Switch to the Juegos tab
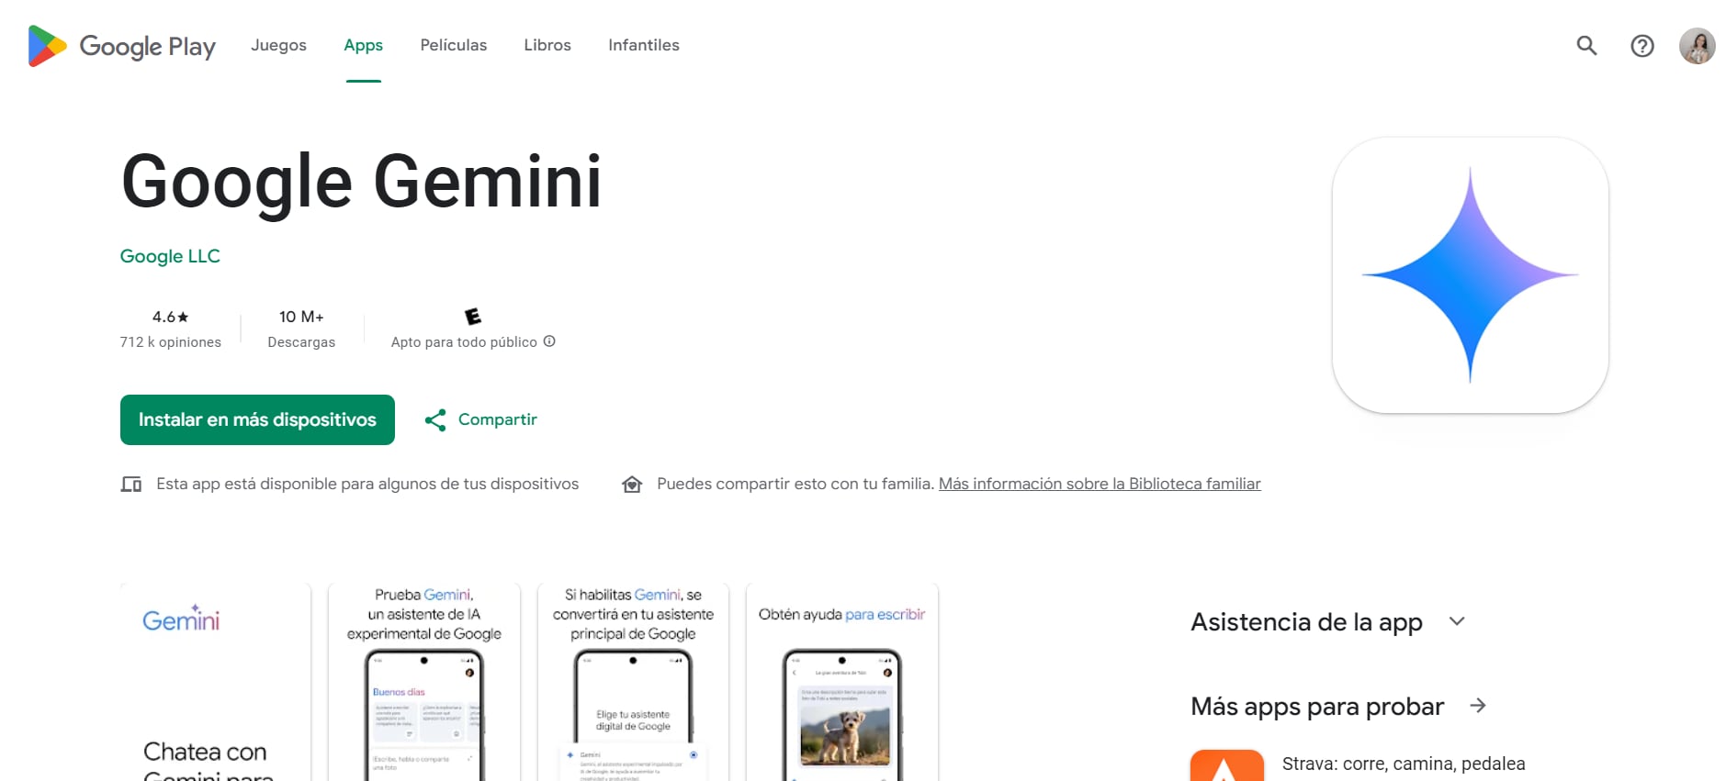The image size is (1726, 781). 278,45
